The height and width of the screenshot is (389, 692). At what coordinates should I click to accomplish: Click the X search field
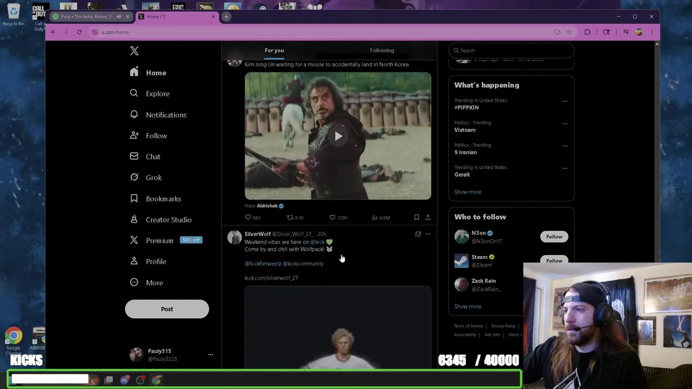tap(511, 50)
